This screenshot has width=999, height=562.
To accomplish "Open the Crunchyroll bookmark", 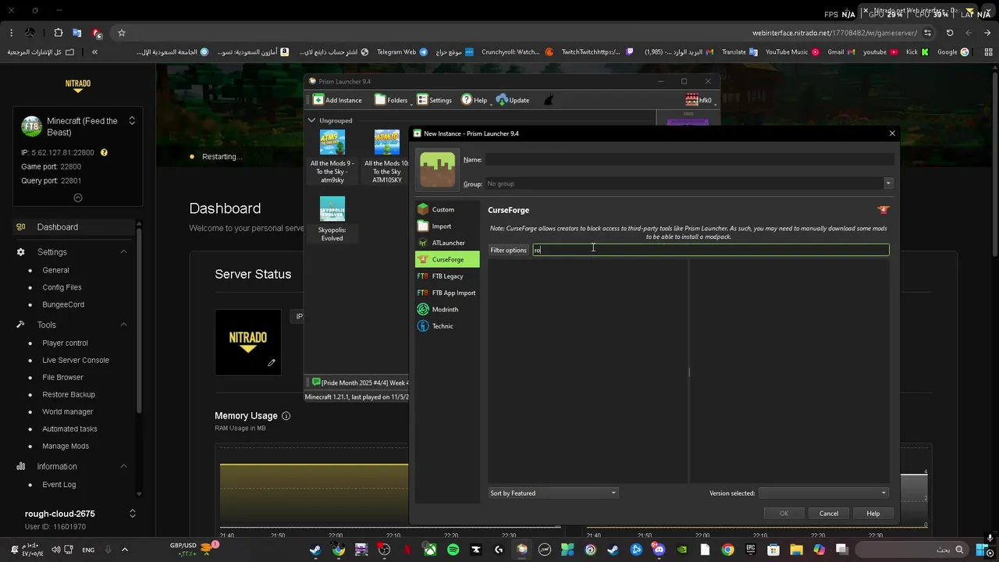I will tap(516, 52).
